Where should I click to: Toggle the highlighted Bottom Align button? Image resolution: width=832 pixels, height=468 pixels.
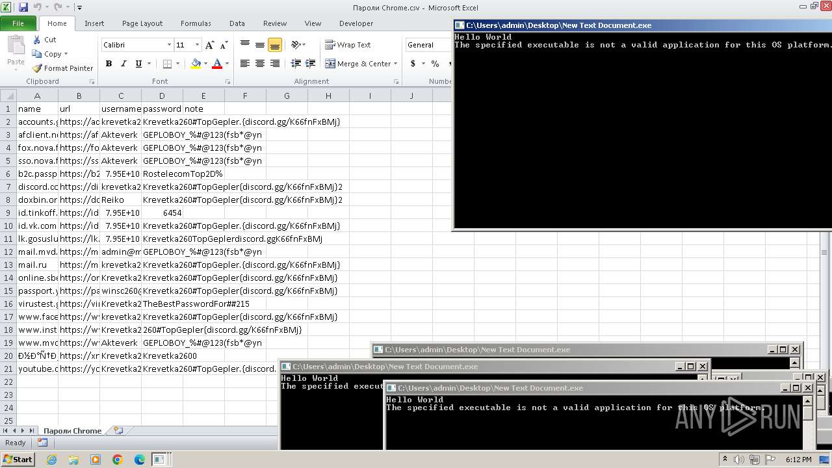(274, 45)
